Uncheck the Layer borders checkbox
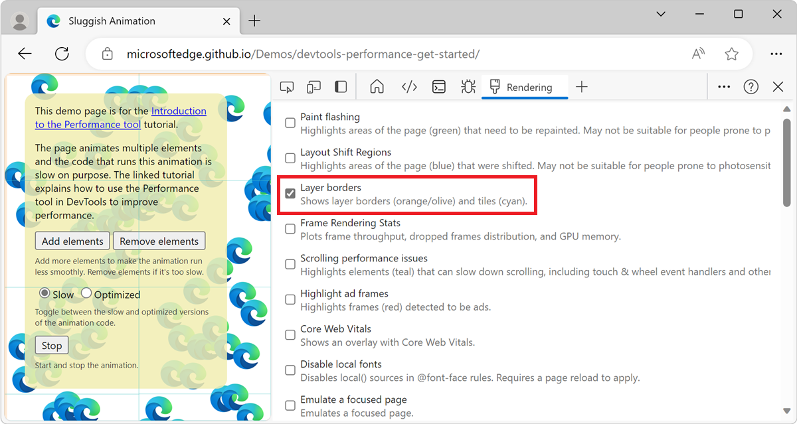 tap(290, 194)
